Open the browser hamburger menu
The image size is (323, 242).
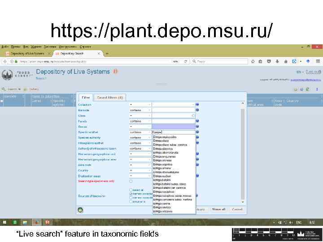(318, 61)
